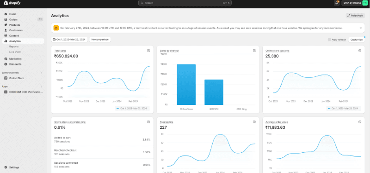The image size is (370, 173).
Task: Click the Total sales chart legend entry
Action: (x=132, y=109)
